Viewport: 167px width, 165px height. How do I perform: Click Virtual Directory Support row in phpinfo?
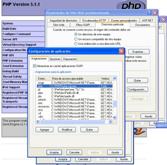[23, 45]
